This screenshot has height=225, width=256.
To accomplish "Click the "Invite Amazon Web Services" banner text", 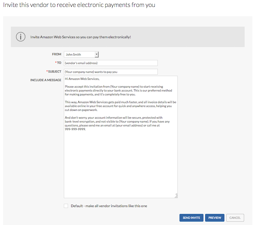I will click(x=81, y=37).
